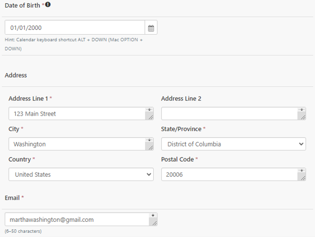Click the (6–50 characters) hint text
Screen dimensions: 315x237
pyautogui.click(x=23, y=231)
